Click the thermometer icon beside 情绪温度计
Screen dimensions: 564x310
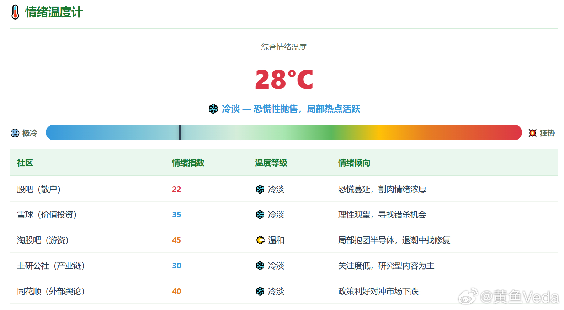(15, 12)
